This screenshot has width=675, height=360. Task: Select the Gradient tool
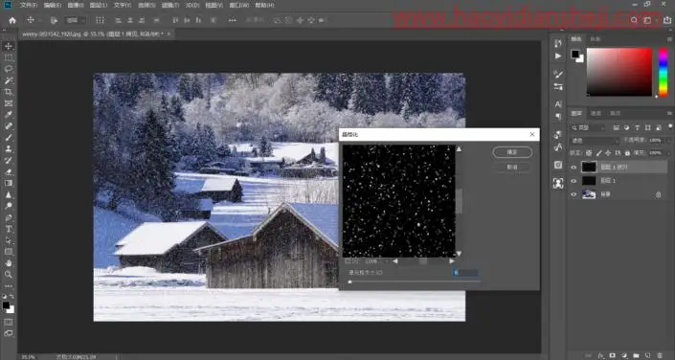tap(9, 183)
